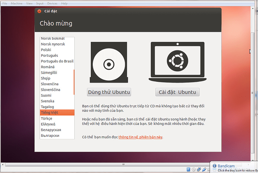This screenshot has height=173, width=258.
Task: Click the language list orange scrollbar thumb
Action: 74,82
